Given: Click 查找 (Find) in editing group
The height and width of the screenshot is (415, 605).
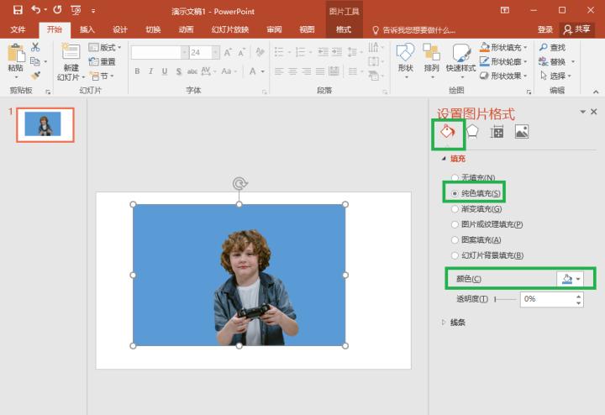Looking at the screenshot, I should [553, 47].
